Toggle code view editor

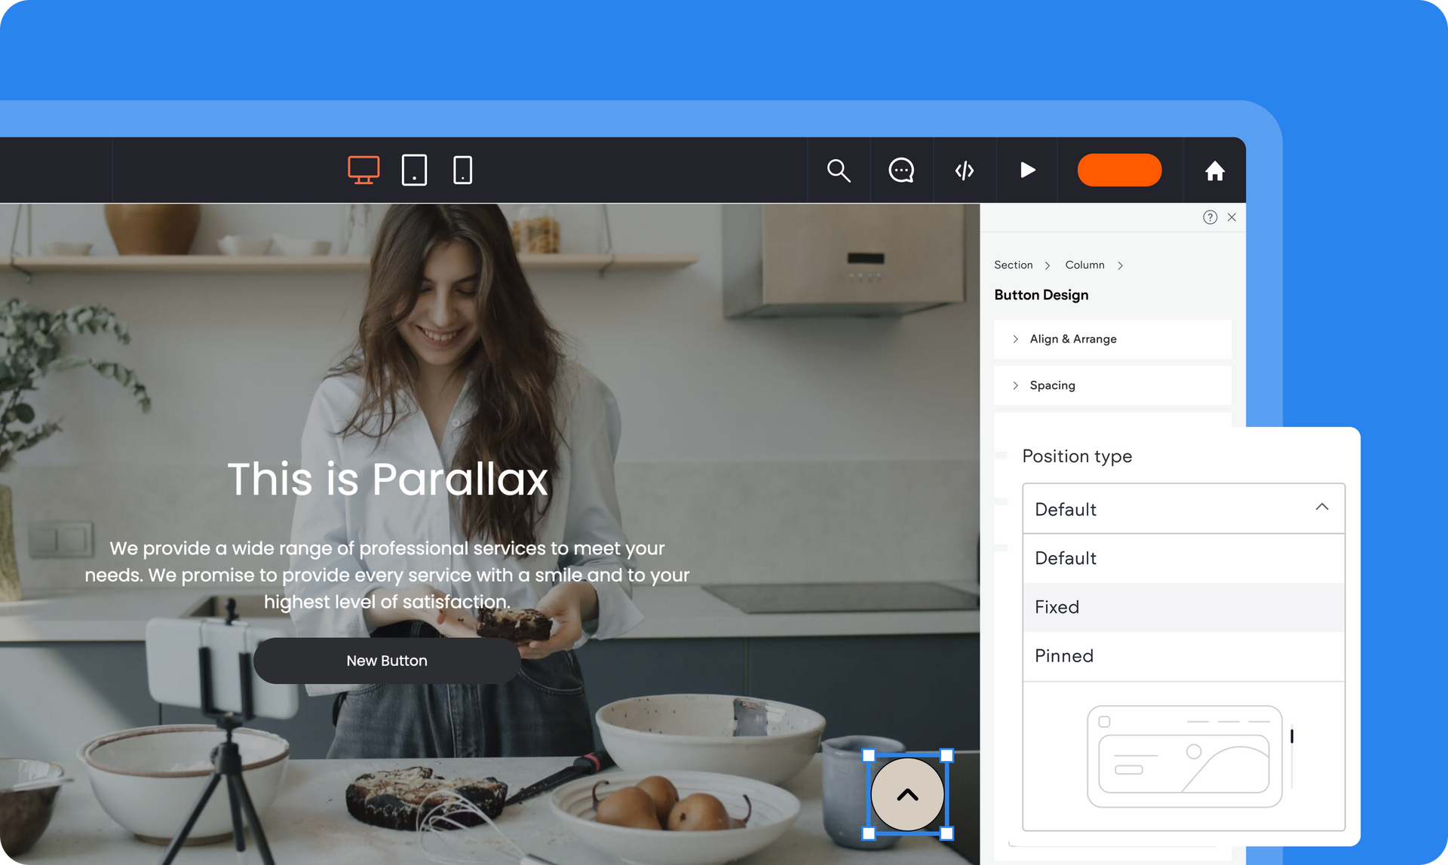(x=964, y=170)
